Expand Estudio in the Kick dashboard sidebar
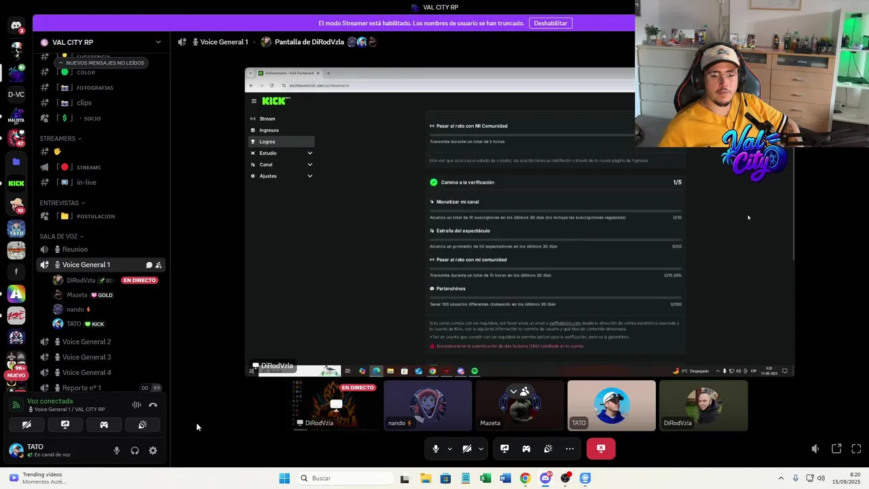 pyautogui.click(x=310, y=153)
